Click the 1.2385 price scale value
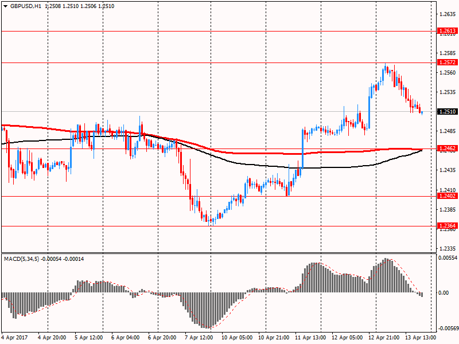This screenshot has height=344, width=459. [x=448, y=210]
